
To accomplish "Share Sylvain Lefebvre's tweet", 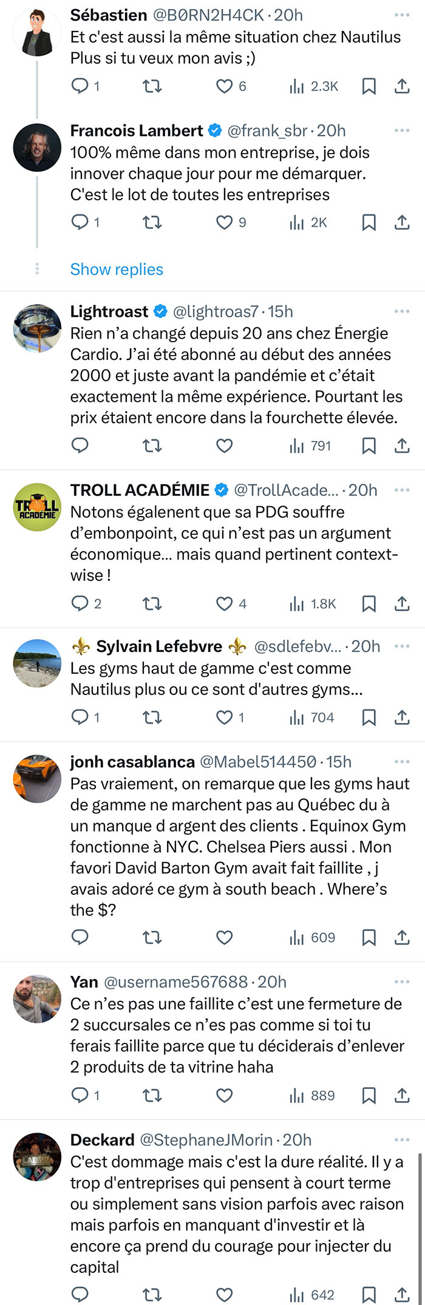I will tap(402, 717).
